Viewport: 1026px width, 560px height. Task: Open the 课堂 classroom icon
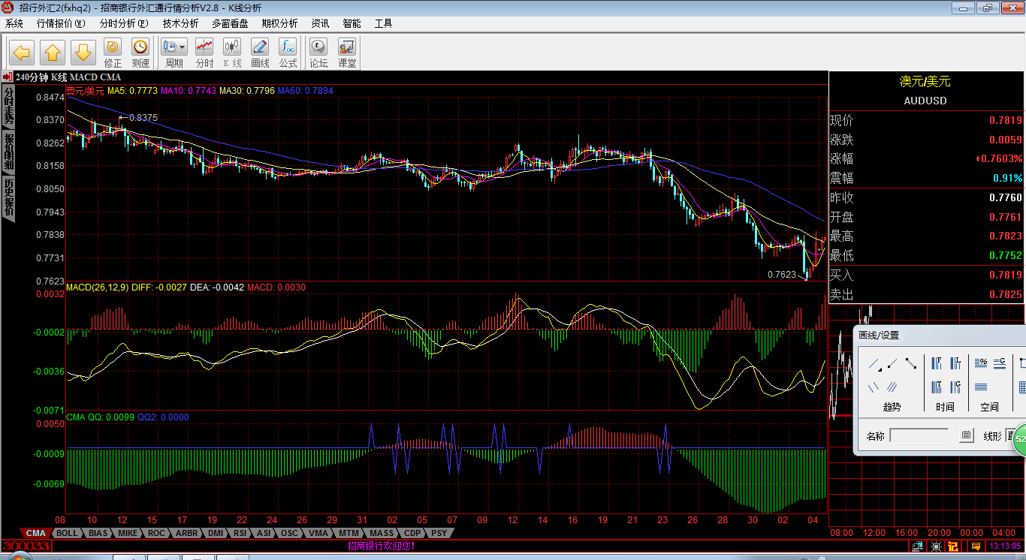tap(347, 53)
